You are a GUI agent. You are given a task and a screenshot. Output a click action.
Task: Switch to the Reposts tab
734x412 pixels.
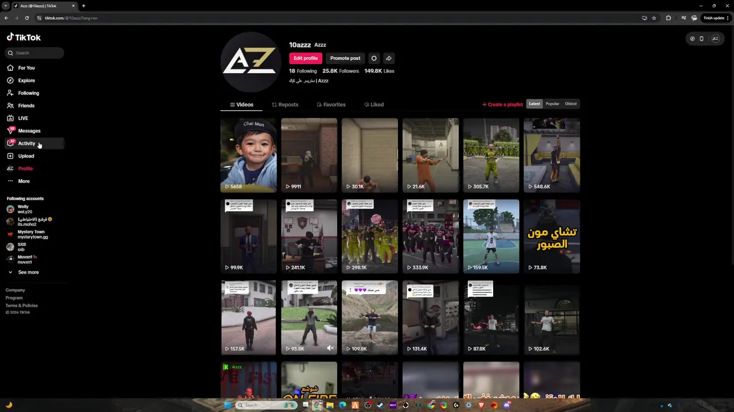tap(285, 105)
